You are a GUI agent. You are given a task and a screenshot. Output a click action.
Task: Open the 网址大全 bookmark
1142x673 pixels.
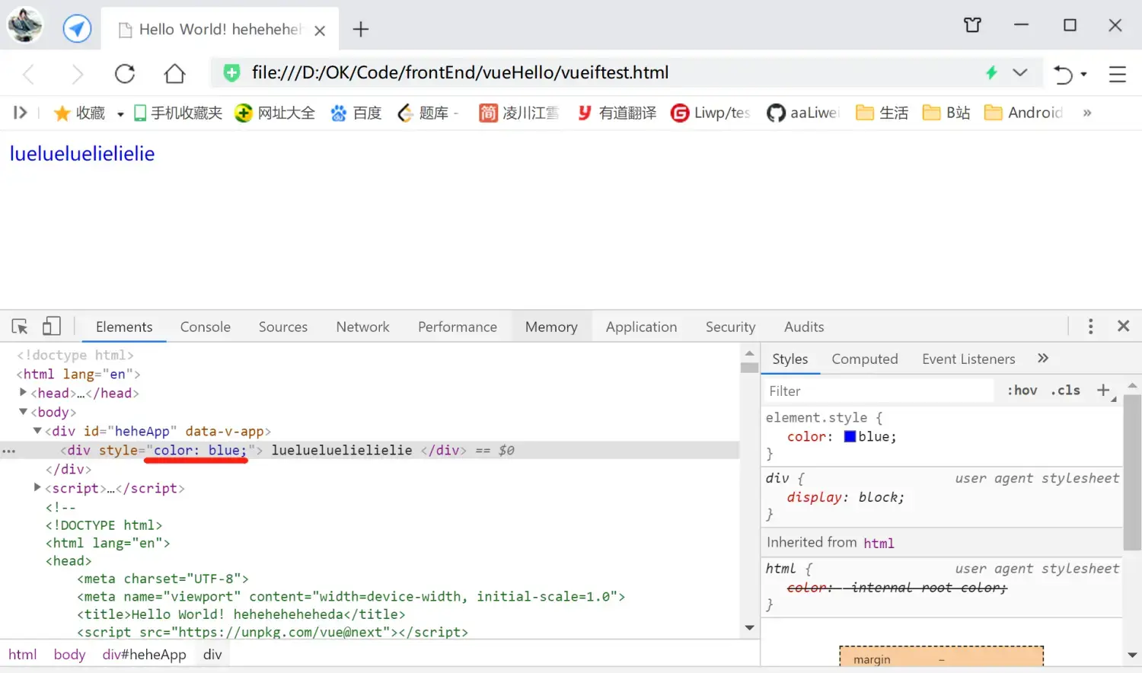click(x=275, y=113)
